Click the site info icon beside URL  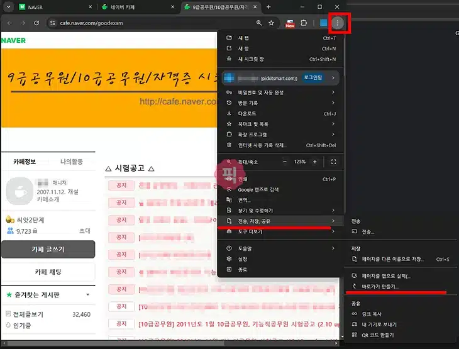click(x=52, y=23)
